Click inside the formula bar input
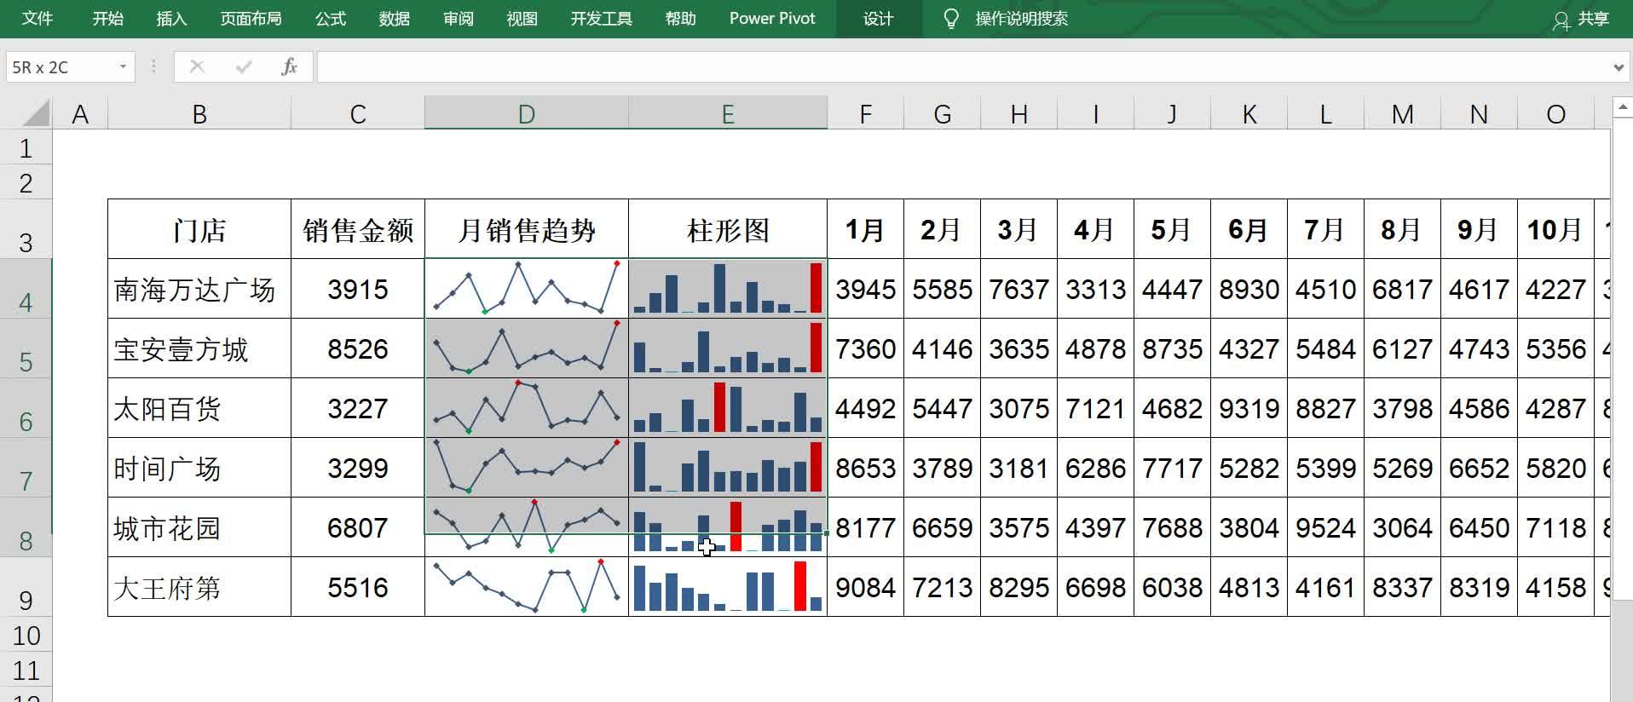 tap(963, 66)
